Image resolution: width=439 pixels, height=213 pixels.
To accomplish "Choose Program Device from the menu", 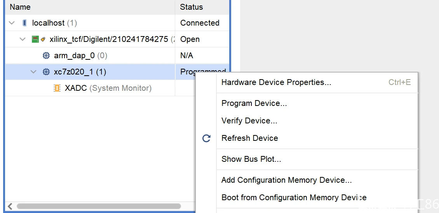I will click(254, 103).
